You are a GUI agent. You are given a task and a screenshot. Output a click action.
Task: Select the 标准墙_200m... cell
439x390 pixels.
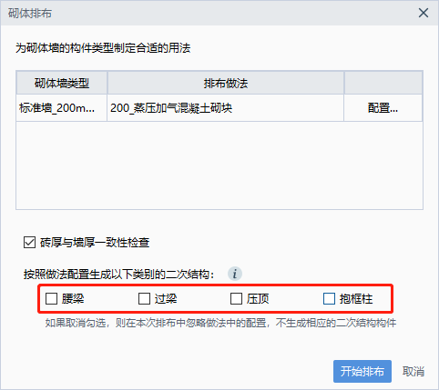tap(62, 107)
